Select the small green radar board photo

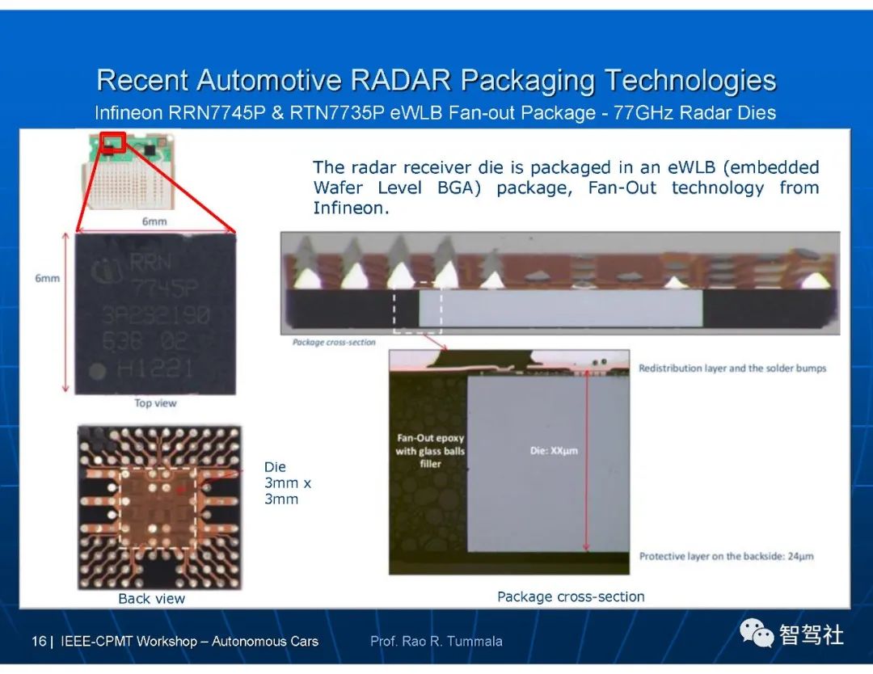tap(130, 171)
